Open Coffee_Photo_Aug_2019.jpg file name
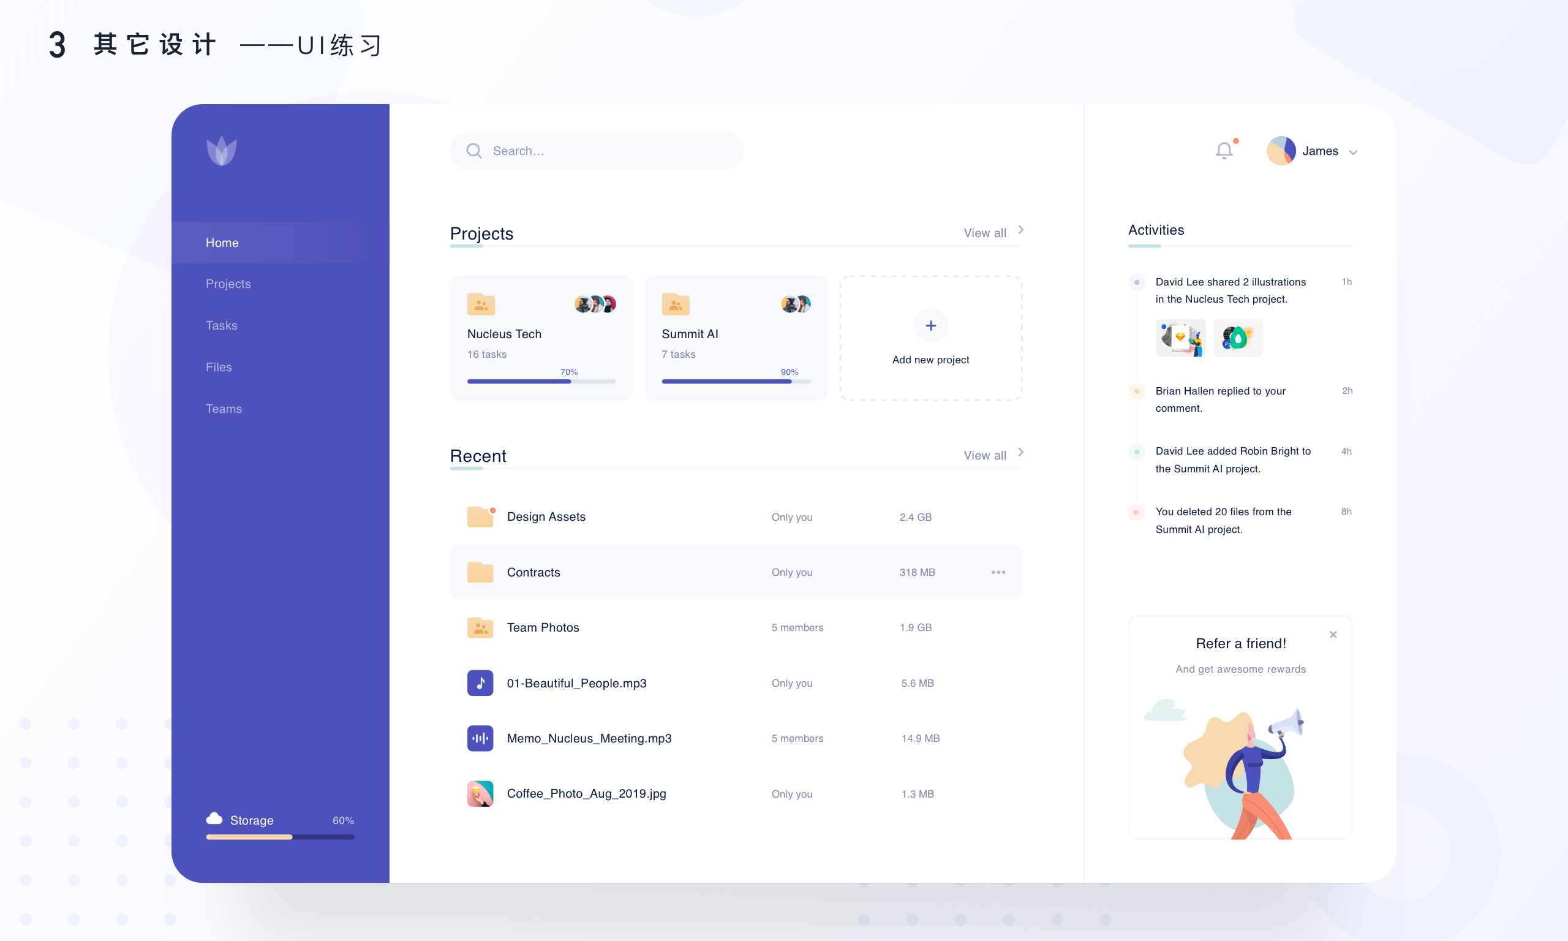Image resolution: width=1568 pixels, height=941 pixels. 586,794
